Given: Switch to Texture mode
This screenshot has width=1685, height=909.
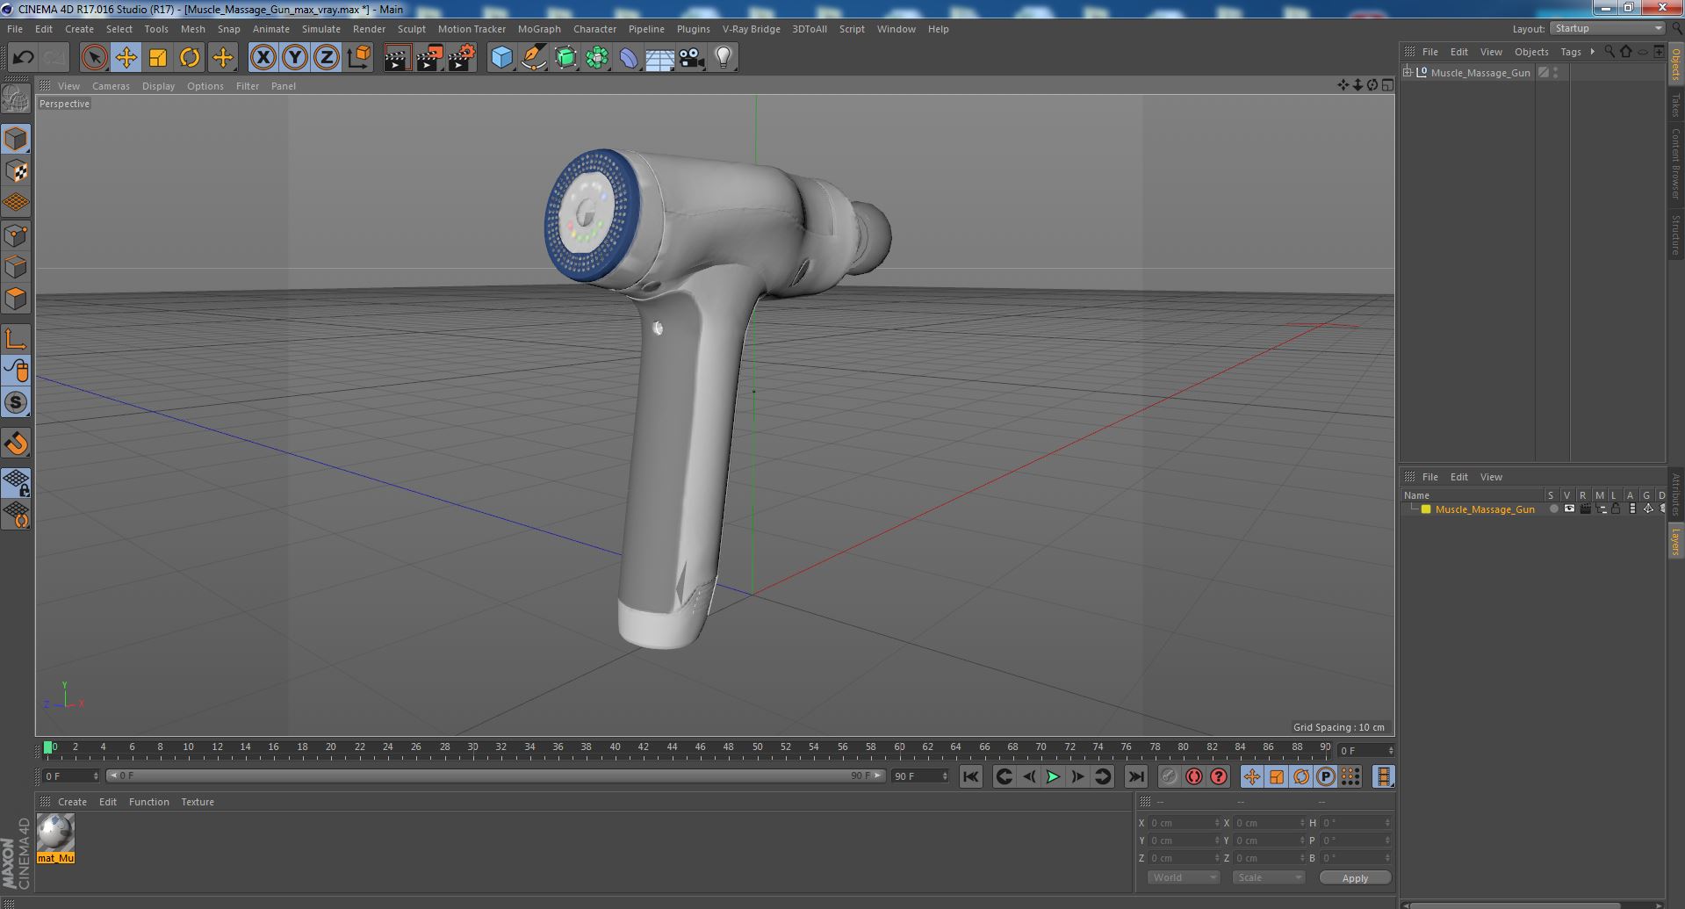Looking at the screenshot, I should (x=16, y=170).
